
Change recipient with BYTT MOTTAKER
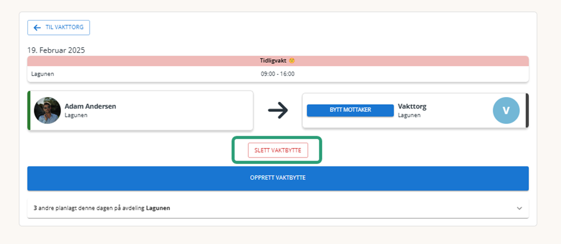pos(350,110)
